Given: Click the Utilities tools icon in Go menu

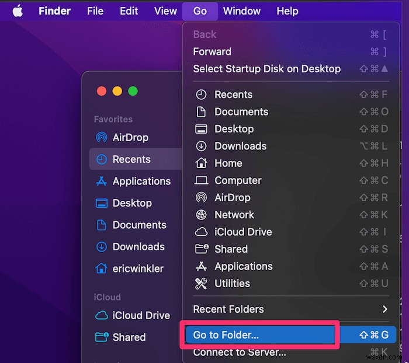Looking at the screenshot, I should coord(201,284).
